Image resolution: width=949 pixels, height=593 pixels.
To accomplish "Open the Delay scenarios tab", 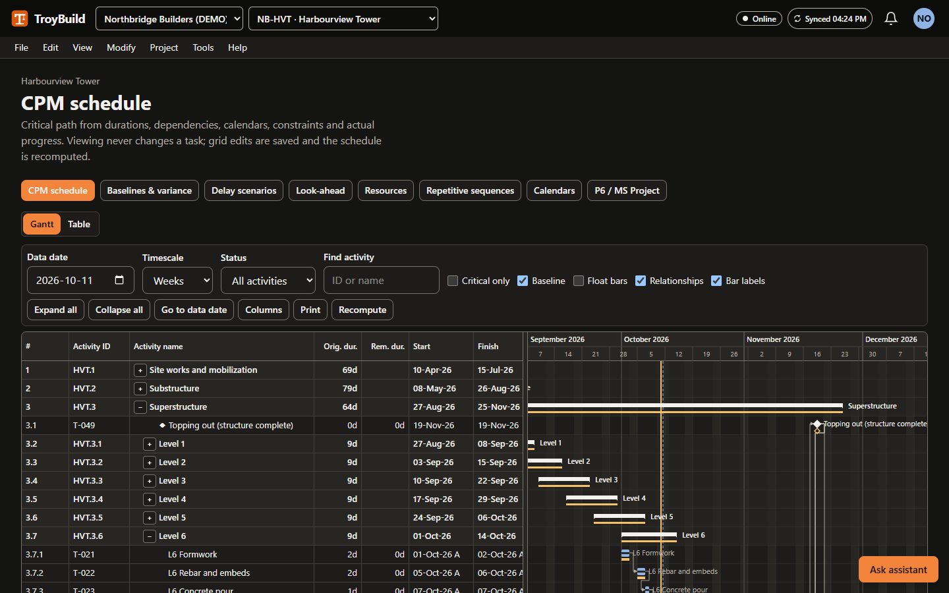I will (244, 190).
